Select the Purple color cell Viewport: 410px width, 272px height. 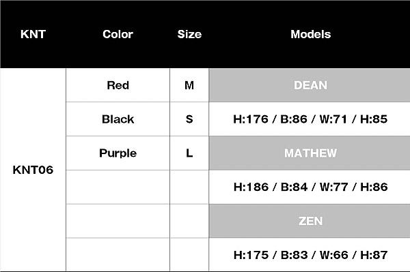(x=118, y=153)
